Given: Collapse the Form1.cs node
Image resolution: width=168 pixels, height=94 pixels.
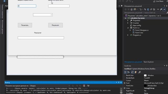Looking at the screenshot, I should tap(128, 28).
